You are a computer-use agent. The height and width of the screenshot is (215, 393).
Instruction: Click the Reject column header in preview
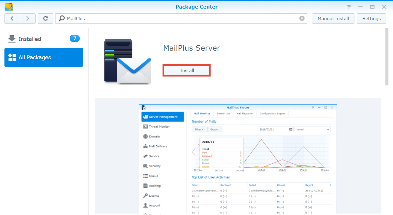pyautogui.click(x=309, y=185)
